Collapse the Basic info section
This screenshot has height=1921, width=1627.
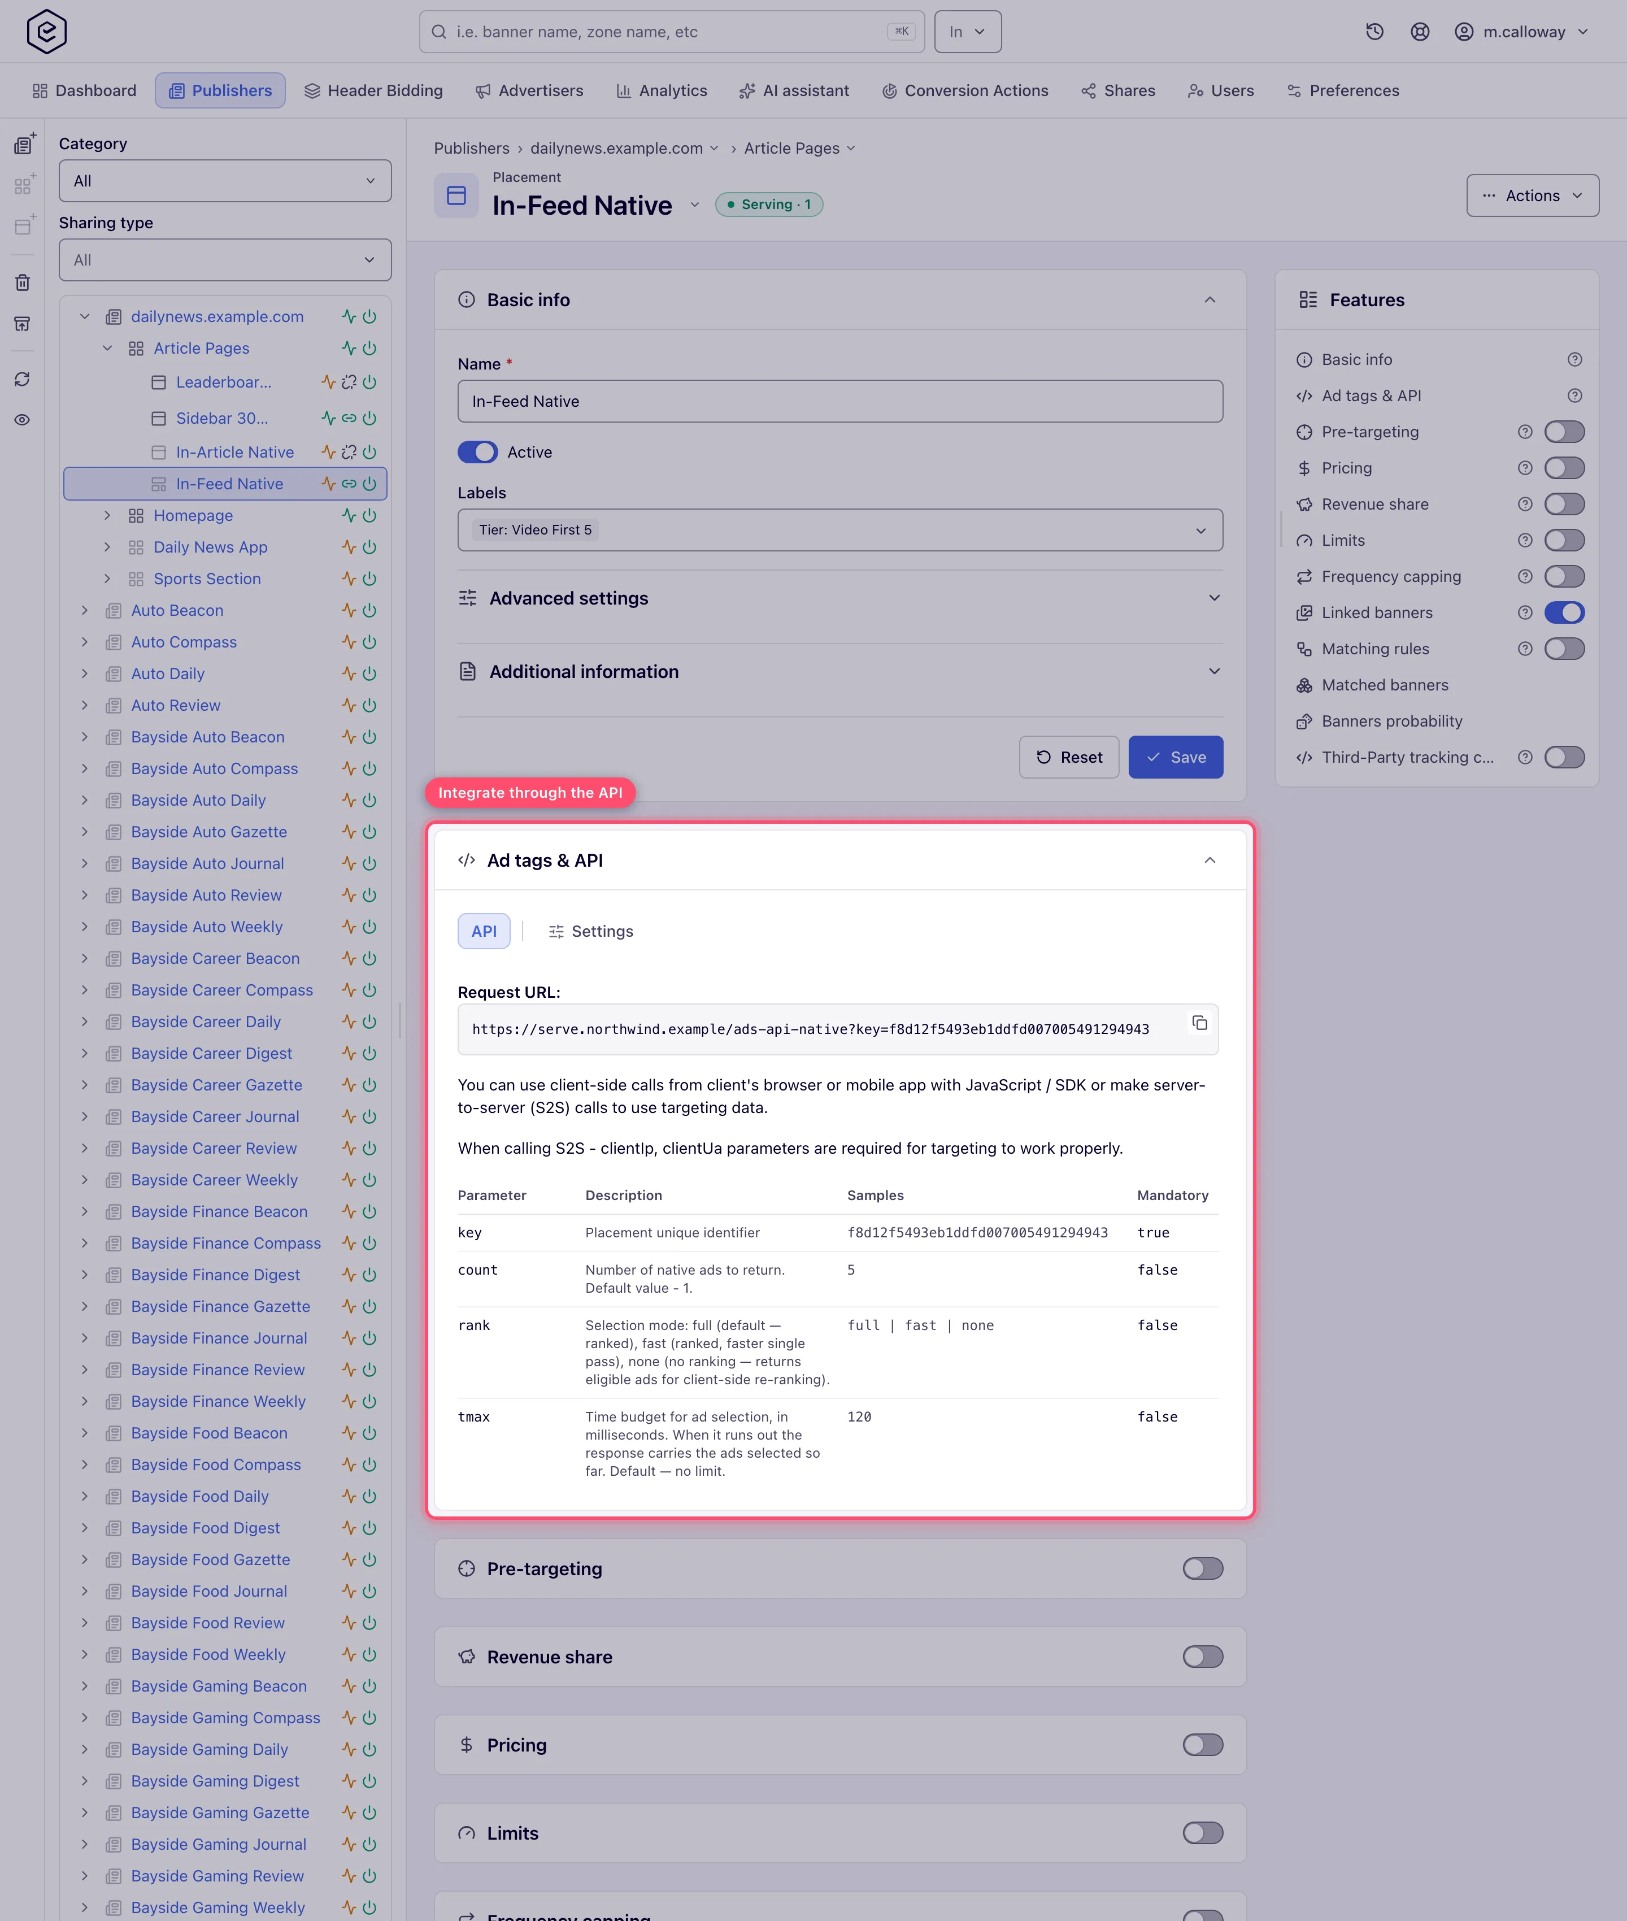click(x=1209, y=299)
